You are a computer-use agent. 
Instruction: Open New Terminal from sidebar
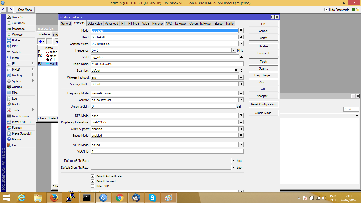coord(21,116)
